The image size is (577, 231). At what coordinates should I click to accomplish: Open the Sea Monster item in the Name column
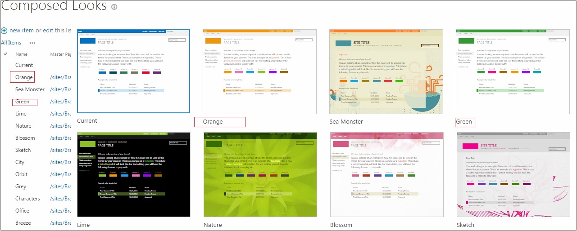(30, 89)
